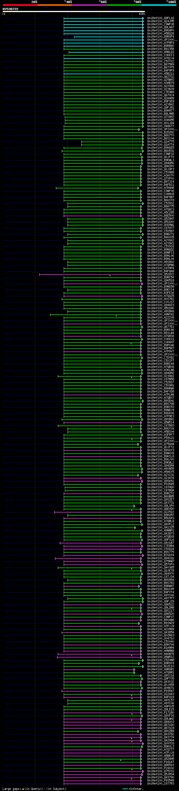Pick the UniRef100_A3AB79 hit label
Screen dimensions: 179x791
click(161, 83)
